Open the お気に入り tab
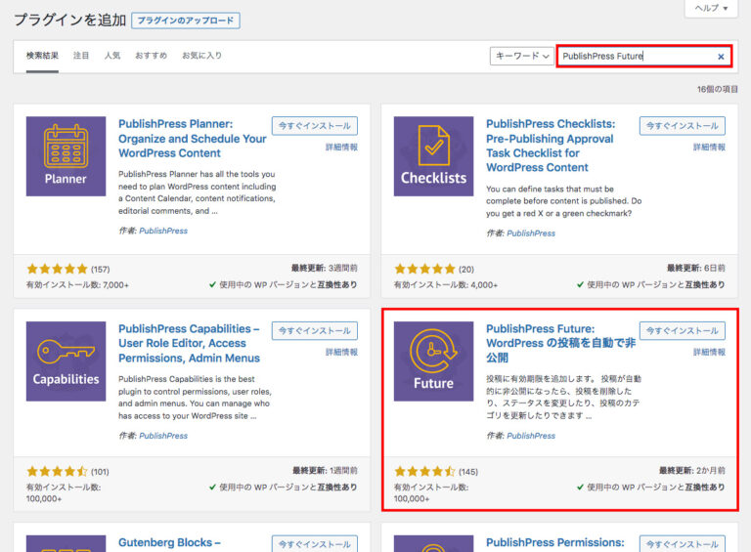This screenshot has width=751, height=552. pos(201,56)
